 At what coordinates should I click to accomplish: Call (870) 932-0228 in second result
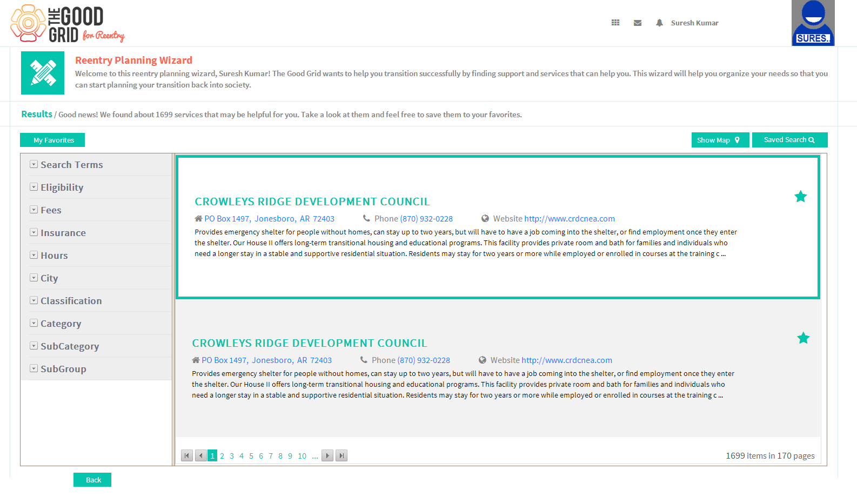pos(424,360)
